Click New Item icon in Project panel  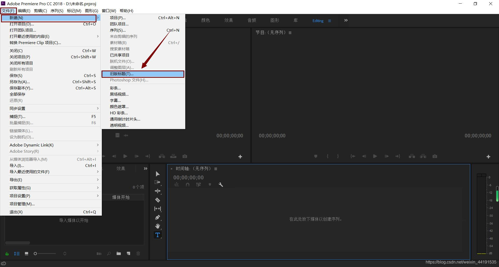[128, 254]
